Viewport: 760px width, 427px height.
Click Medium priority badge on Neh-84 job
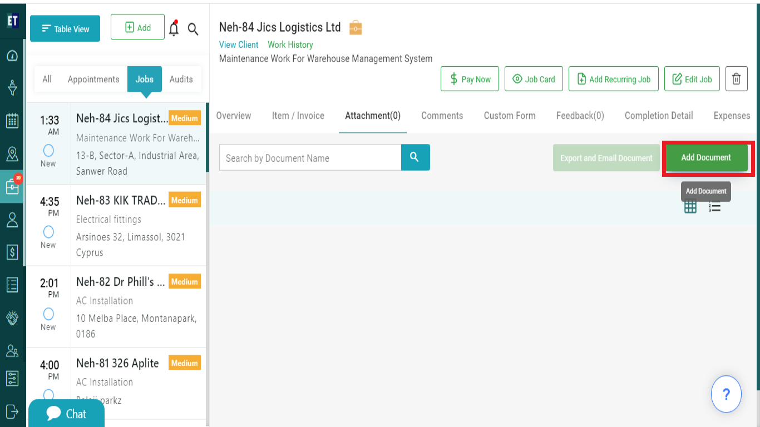(x=185, y=118)
